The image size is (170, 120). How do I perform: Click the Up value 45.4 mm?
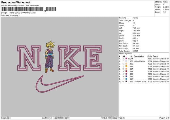(x=136, y=33)
